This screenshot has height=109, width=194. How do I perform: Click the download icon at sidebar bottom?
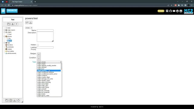pyautogui.click(x=15, y=100)
